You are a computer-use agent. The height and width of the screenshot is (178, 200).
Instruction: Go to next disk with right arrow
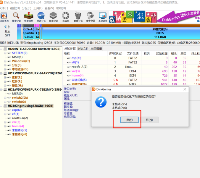[9, 27]
